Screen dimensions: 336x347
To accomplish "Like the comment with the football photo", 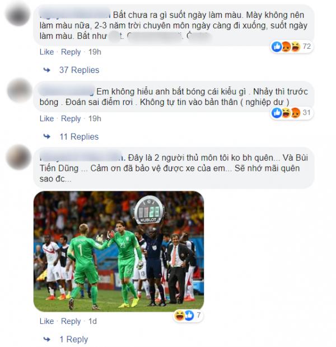I will (47, 321).
